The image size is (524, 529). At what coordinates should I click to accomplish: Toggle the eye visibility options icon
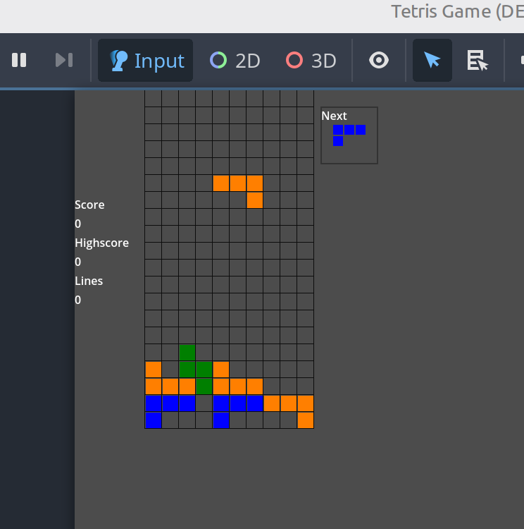point(379,60)
